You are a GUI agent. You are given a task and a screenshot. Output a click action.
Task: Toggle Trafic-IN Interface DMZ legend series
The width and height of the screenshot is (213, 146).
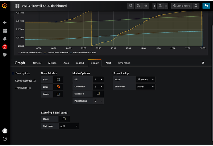31,53
